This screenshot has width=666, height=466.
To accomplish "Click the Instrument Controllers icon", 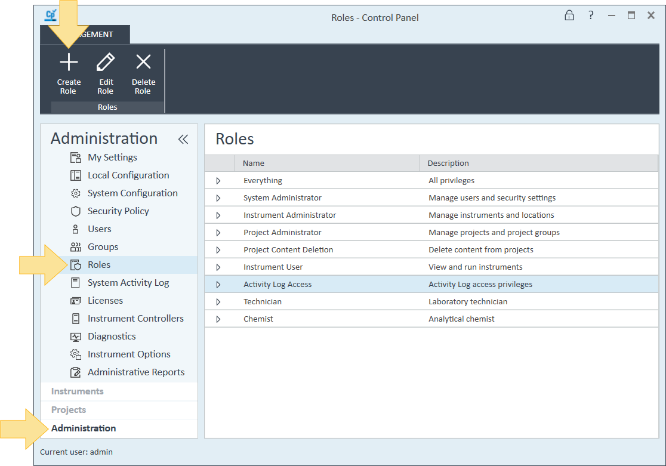I will (76, 319).
